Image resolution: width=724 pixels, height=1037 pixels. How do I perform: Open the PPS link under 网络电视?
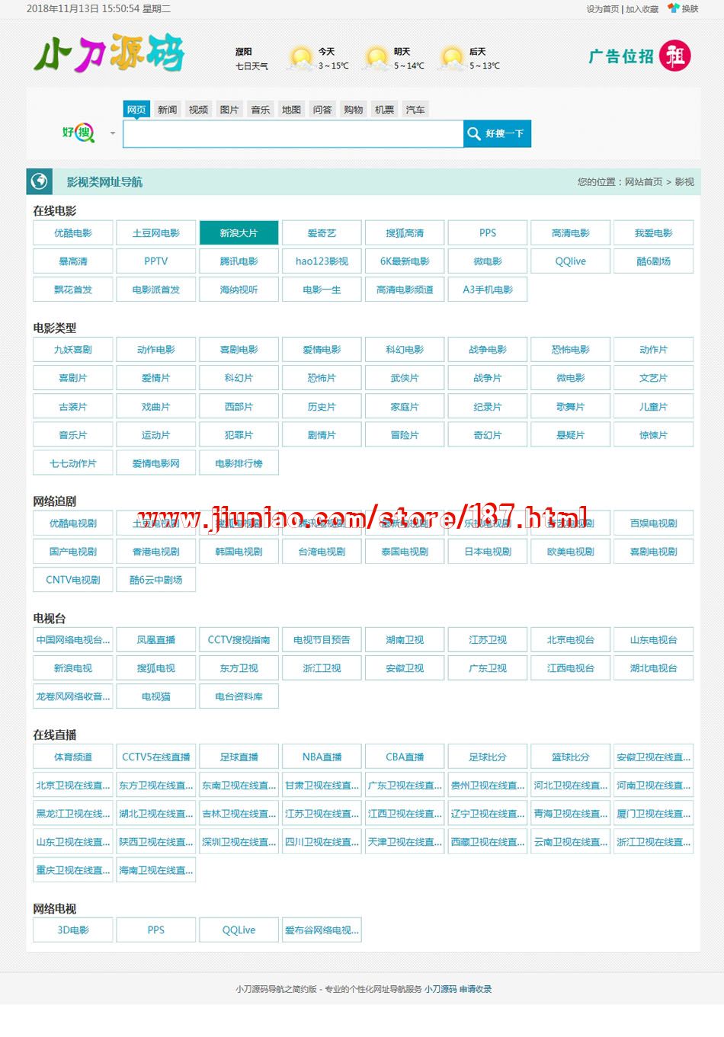(x=156, y=930)
